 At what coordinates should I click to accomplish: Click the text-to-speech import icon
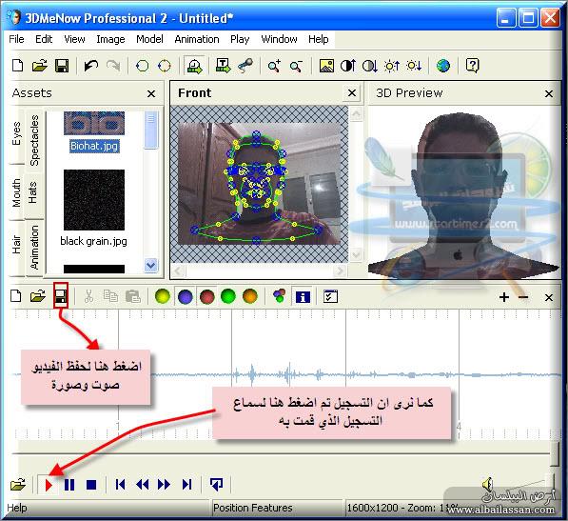(223, 66)
